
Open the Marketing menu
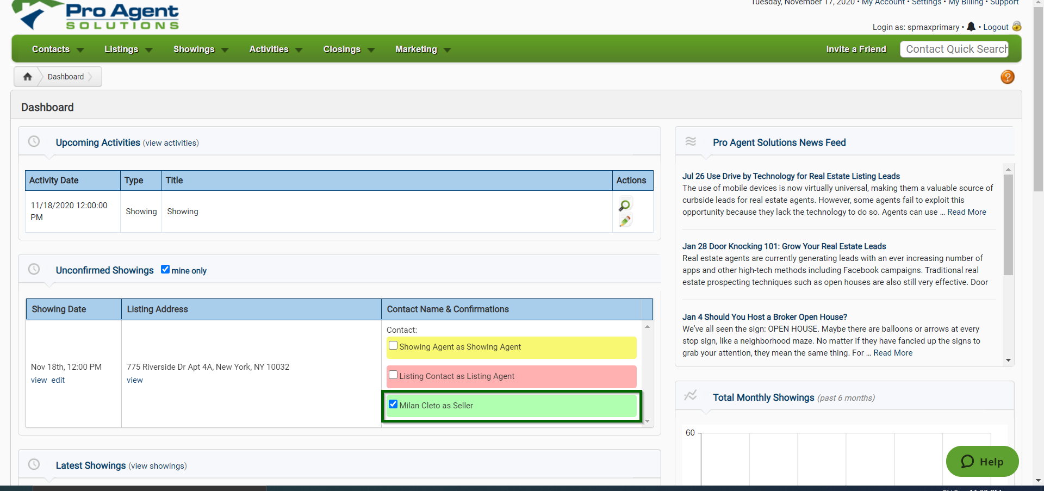pos(416,49)
